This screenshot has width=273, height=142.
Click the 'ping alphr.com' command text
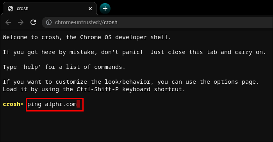pos(52,104)
